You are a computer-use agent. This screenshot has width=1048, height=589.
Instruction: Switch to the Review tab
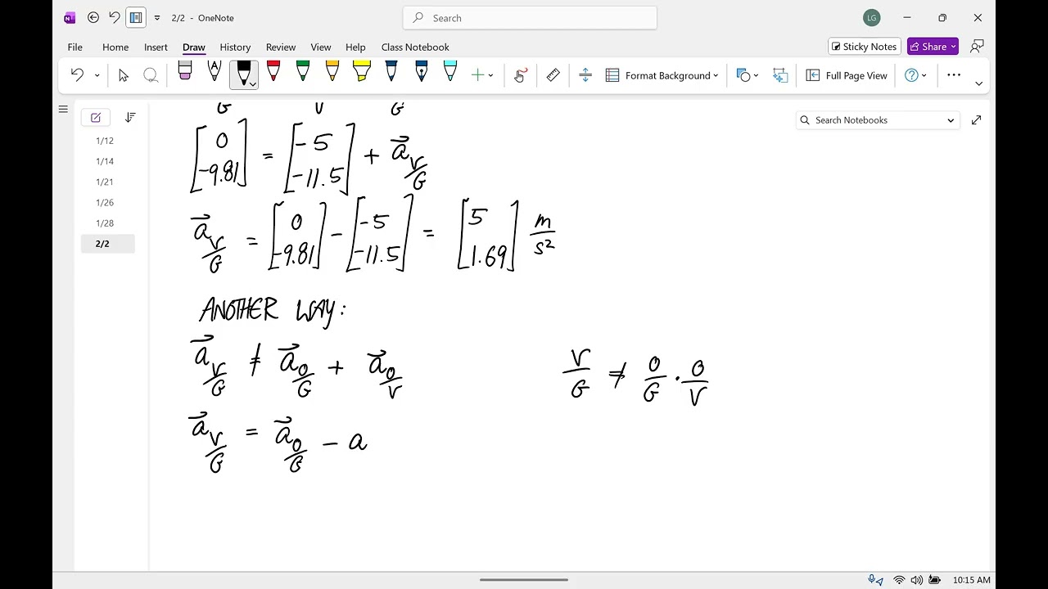[281, 47]
